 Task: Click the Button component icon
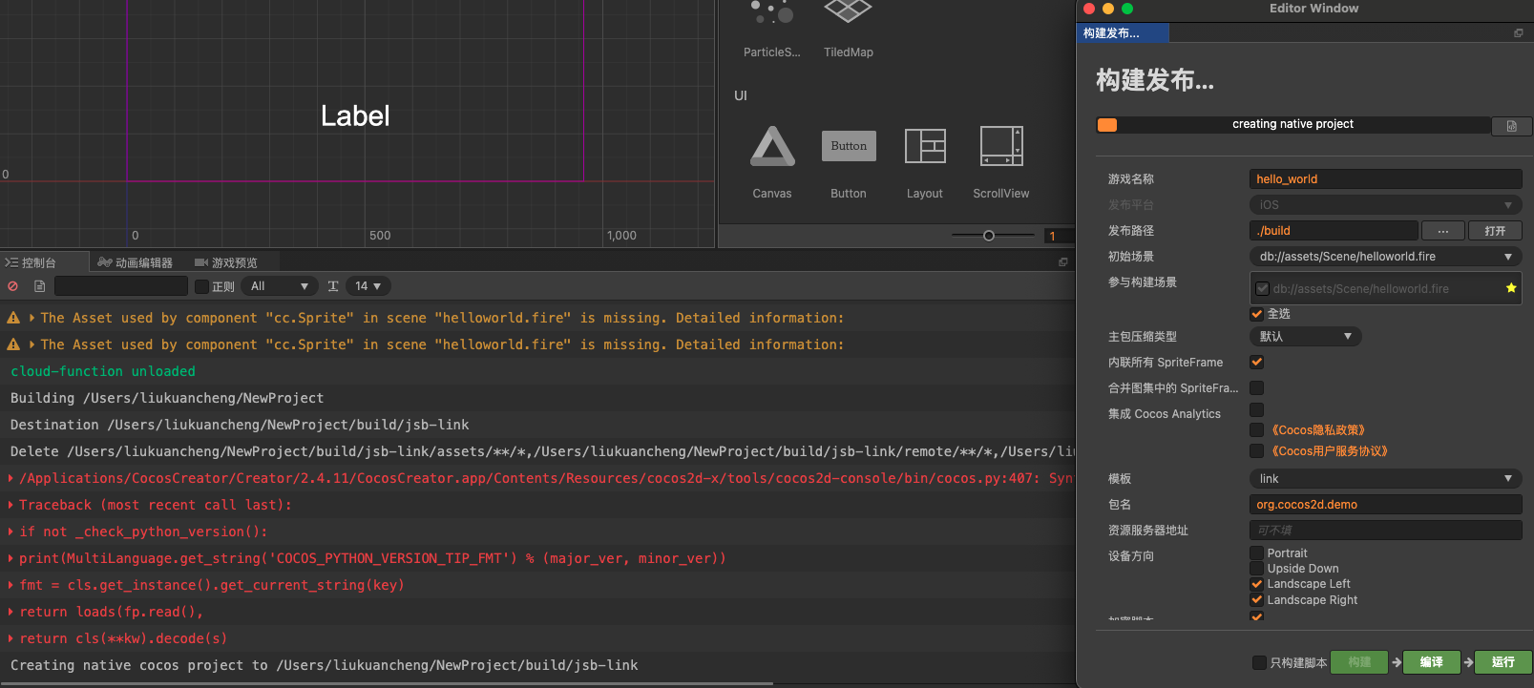click(x=848, y=147)
